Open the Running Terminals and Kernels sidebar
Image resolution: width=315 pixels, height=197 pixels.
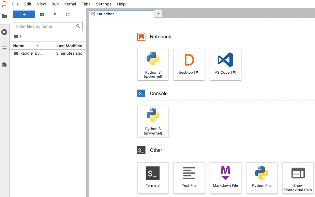[x=4, y=32]
